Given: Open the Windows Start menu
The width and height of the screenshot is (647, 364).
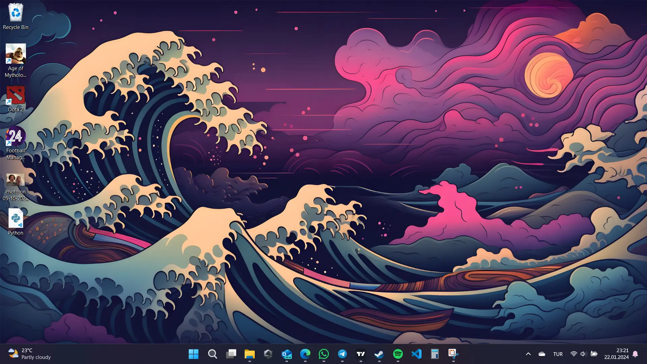Looking at the screenshot, I should [194, 354].
